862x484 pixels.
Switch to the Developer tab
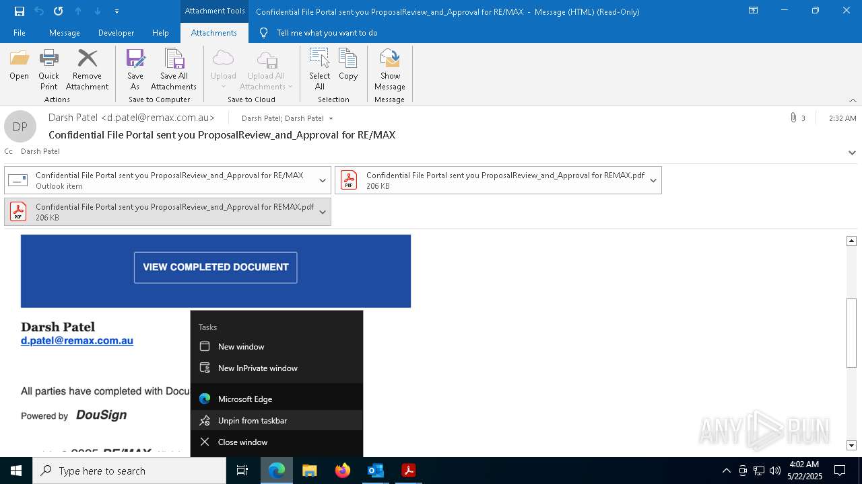(x=116, y=33)
